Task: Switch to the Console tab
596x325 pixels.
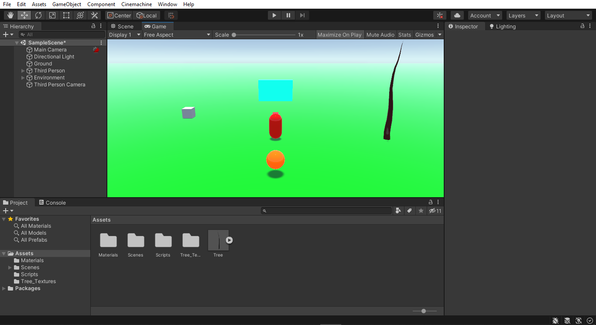Action: [52, 202]
